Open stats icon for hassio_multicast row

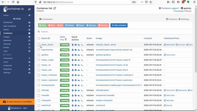pyautogui.click(x=79, y=75)
